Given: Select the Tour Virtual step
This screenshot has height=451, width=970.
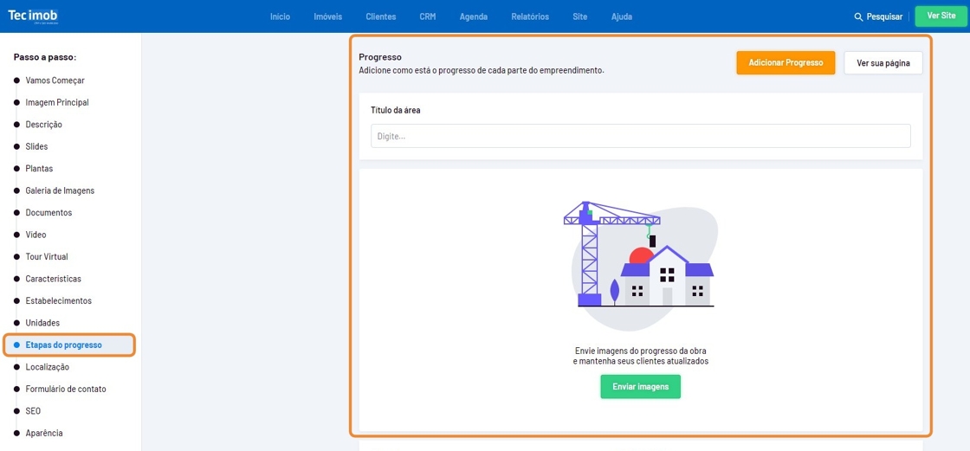Looking at the screenshot, I should (x=47, y=257).
